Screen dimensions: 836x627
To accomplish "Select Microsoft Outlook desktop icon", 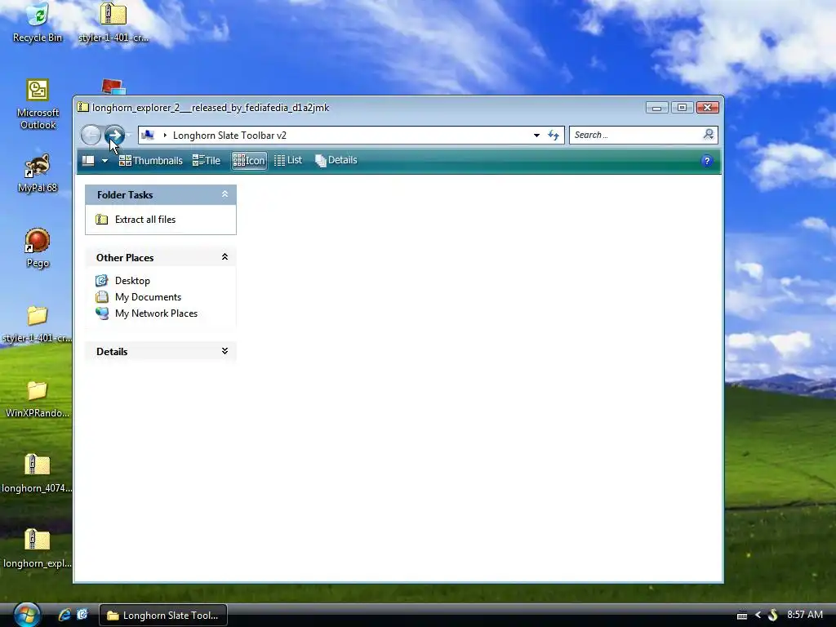I will pos(38,104).
